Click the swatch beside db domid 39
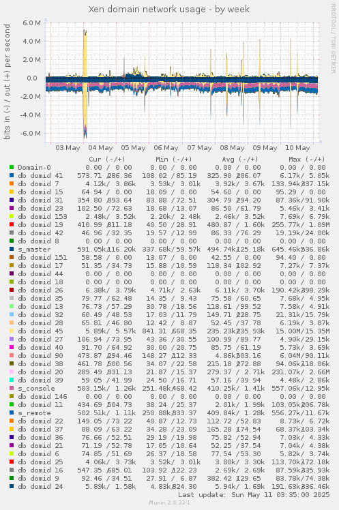 pos(12,380)
